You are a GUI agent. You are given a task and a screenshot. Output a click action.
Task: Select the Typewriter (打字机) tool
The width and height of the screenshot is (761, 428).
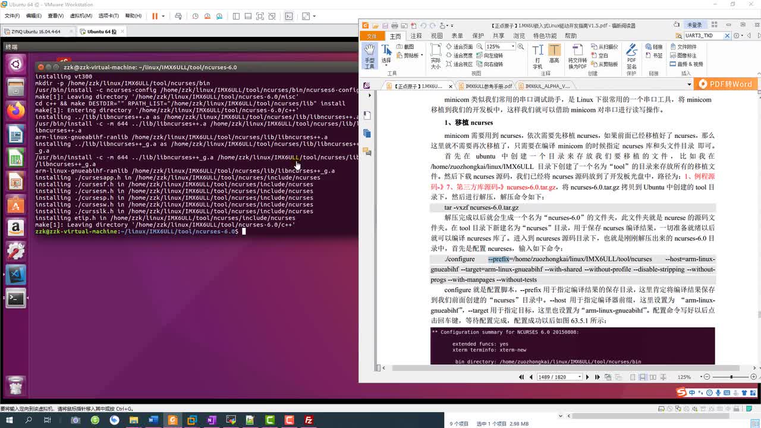[537, 56]
